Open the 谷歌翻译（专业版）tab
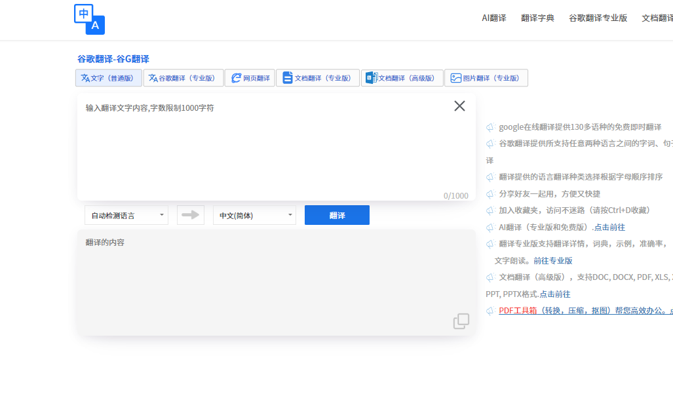 [183, 78]
